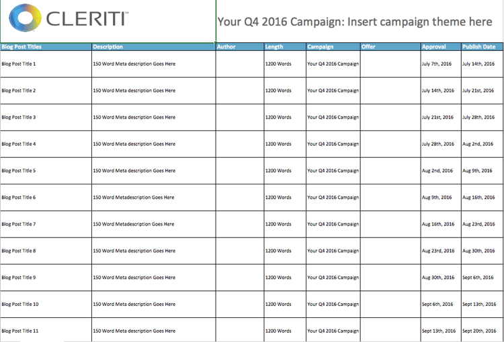Select the Sept 6th, 2016 publish date cell
The height and width of the screenshot is (342, 504).
(x=482, y=278)
